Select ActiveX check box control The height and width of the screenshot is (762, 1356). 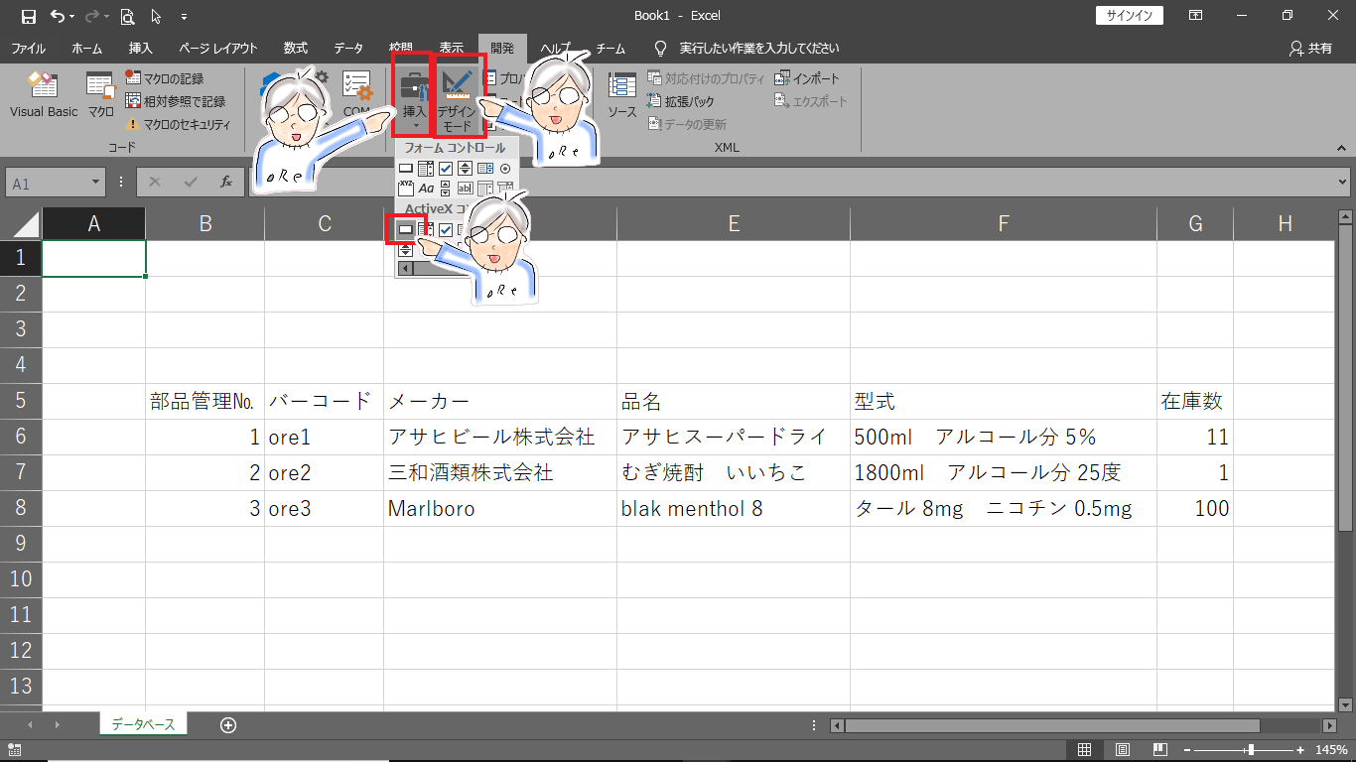446,229
